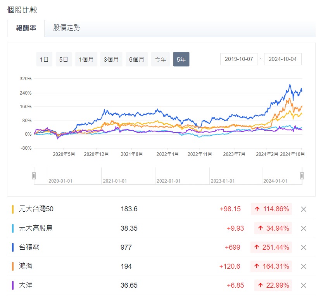Viewport: 316px width, 297px height.
Task: Click the left range slider handle
Action: pos(34,176)
